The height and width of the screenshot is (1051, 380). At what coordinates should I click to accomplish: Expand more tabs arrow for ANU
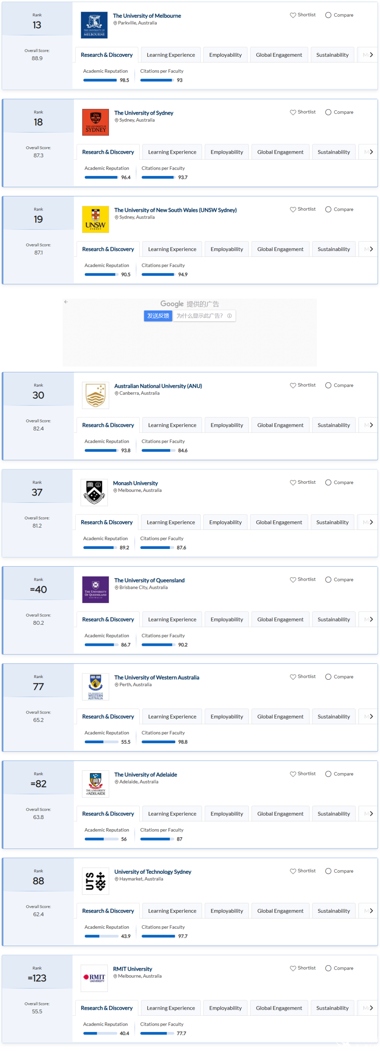(371, 425)
